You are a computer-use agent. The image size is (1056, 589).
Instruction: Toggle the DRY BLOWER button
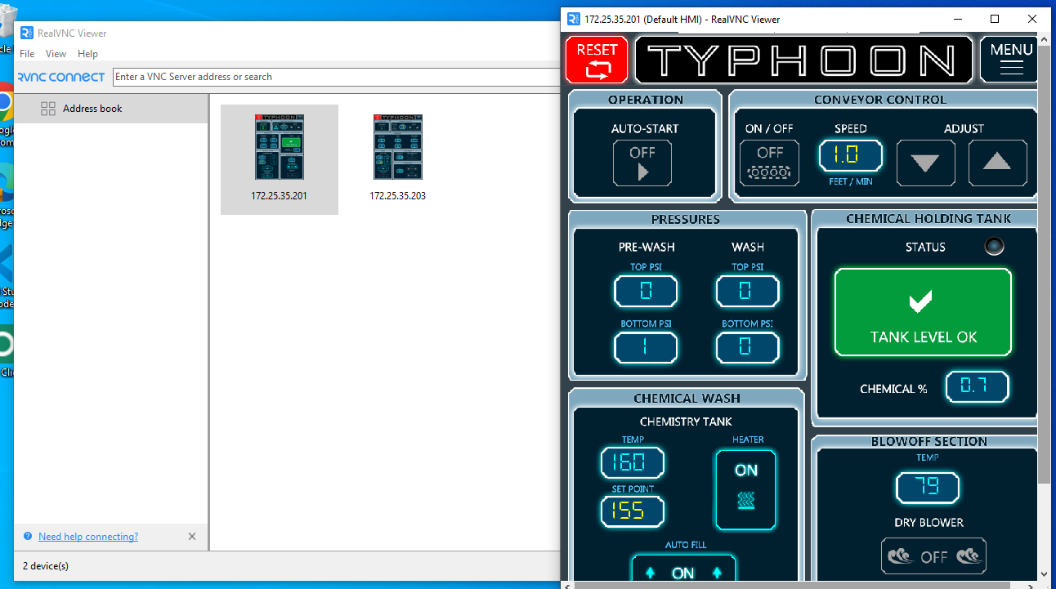pos(933,556)
